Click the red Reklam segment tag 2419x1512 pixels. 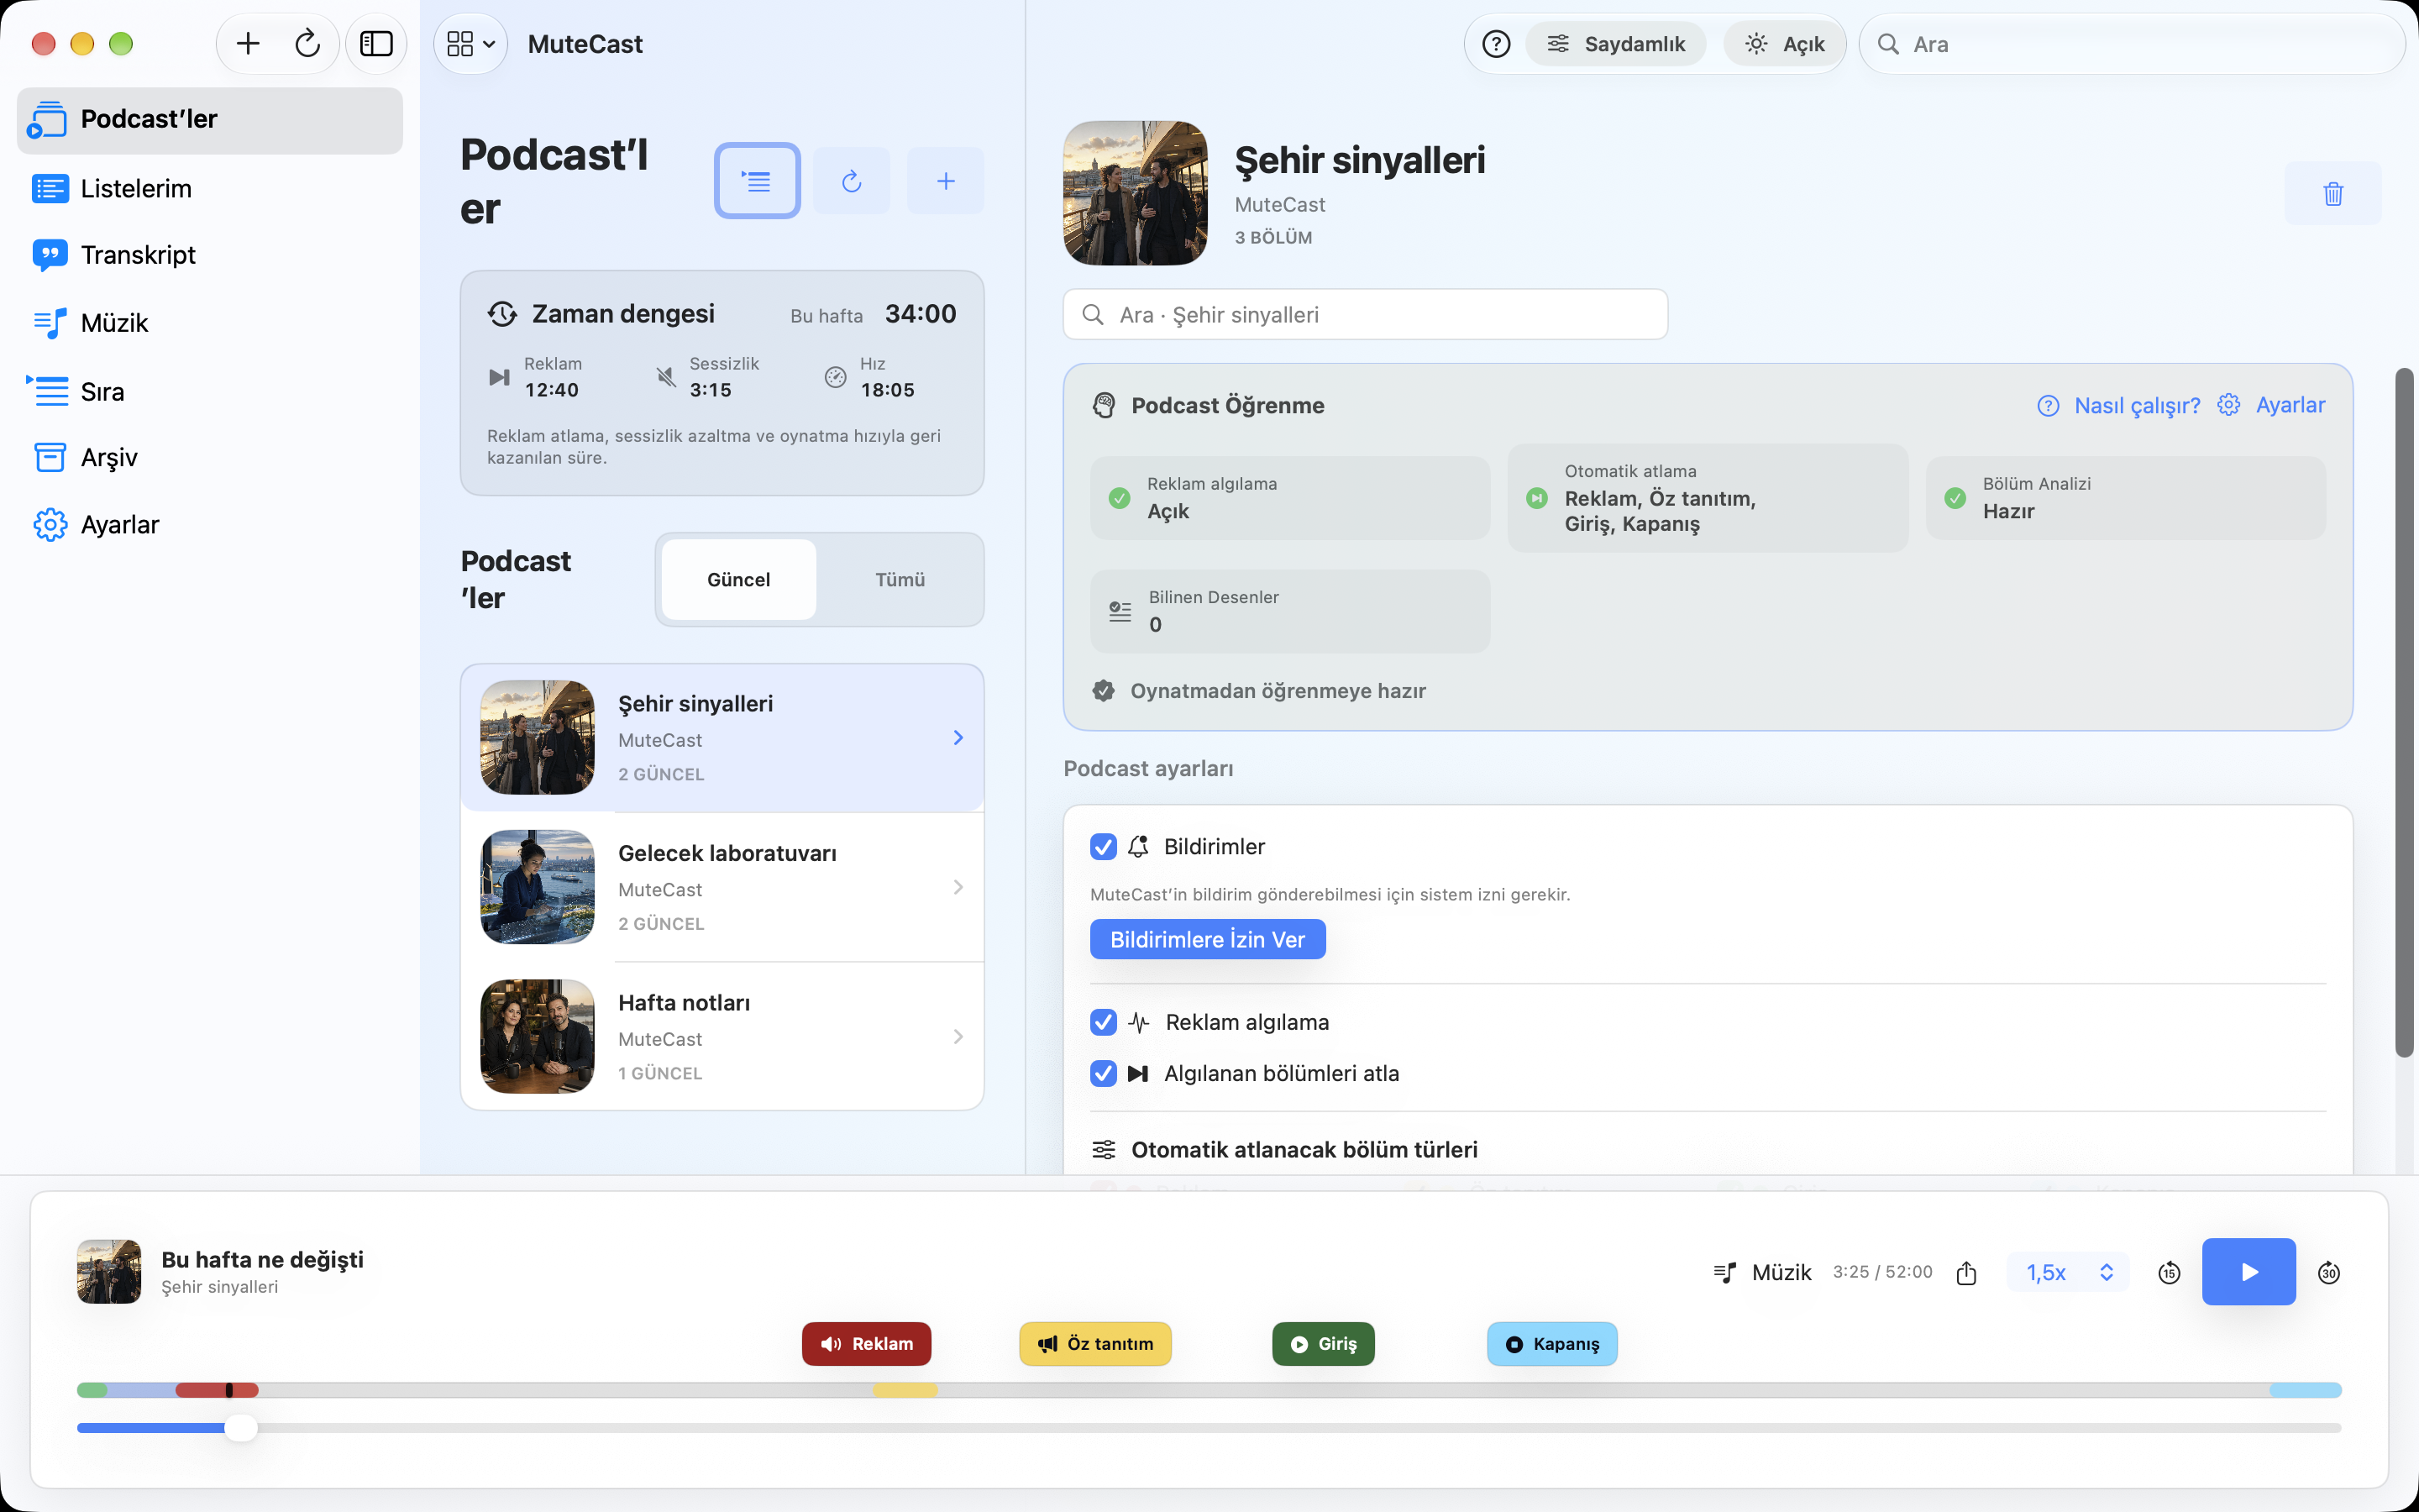[x=867, y=1344]
